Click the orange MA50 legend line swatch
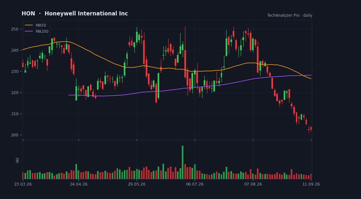The height and width of the screenshot is (199, 361). click(29, 25)
